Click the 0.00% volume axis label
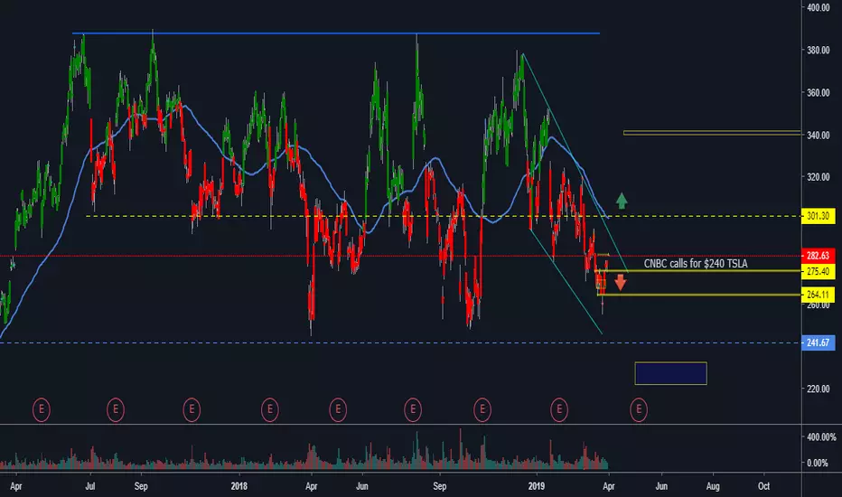842x497 pixels. (x=818, y=464)
